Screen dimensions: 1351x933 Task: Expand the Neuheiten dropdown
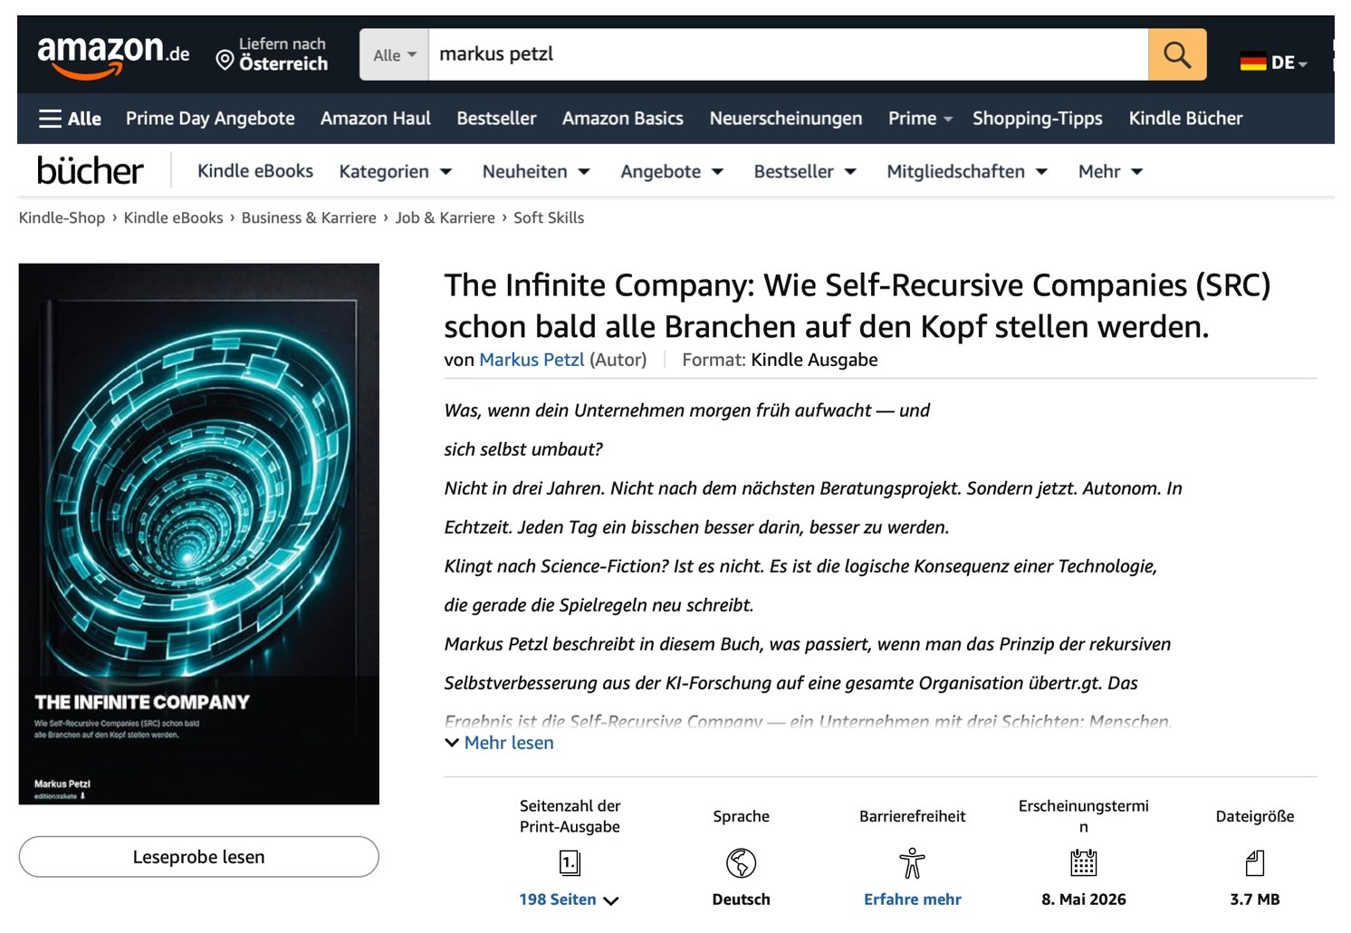point(536,171)
